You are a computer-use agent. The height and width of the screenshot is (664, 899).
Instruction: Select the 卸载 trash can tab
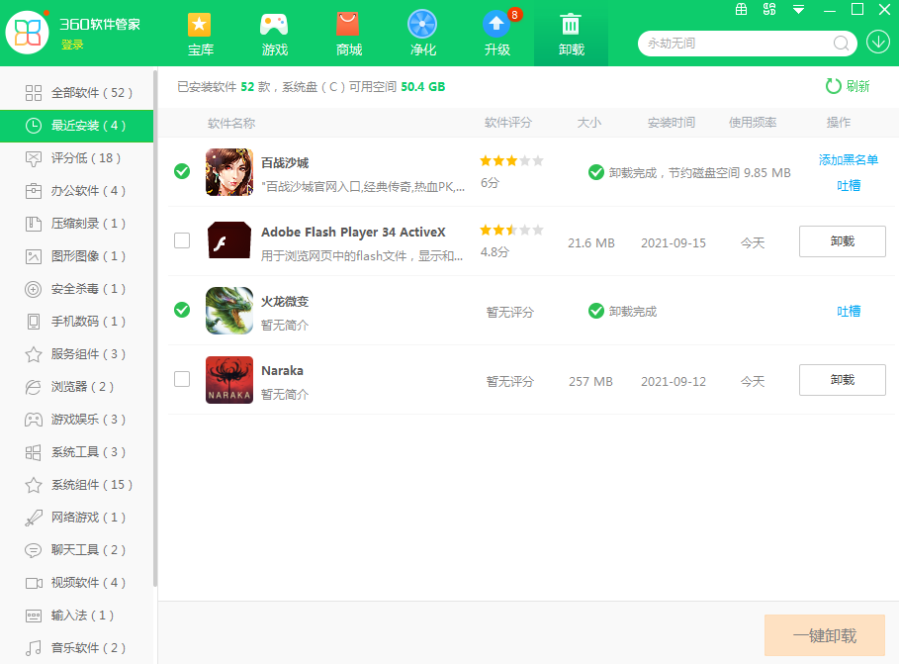[x=571, y=34]
